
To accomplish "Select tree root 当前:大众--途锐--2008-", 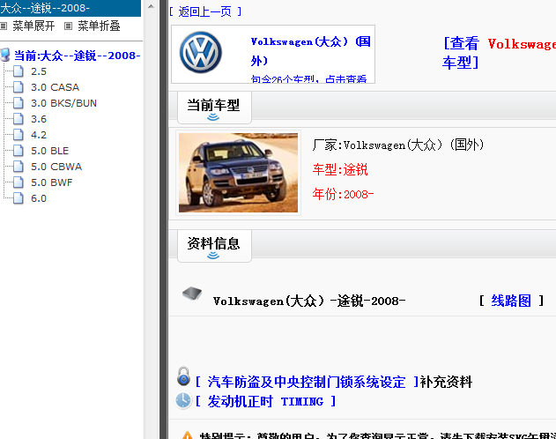I will click(x=77, y=56).
